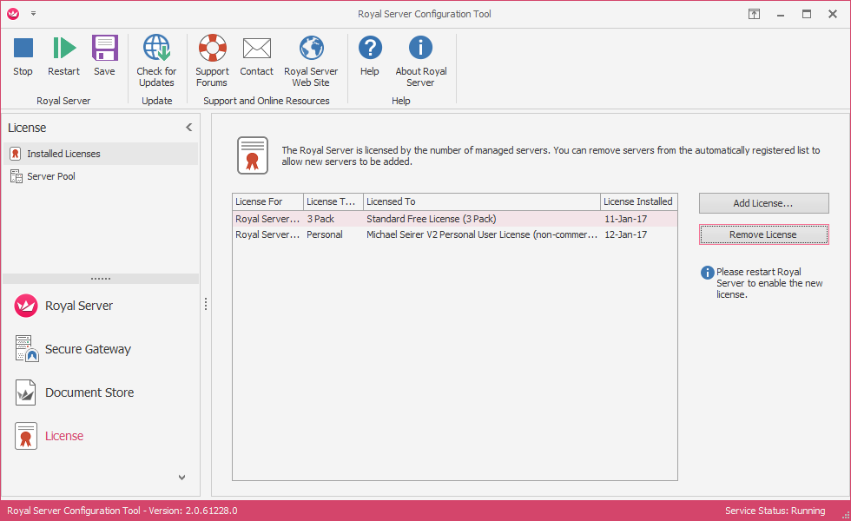Stop the Royal Server service
Viewport: 851px width, 521px height.
[23, 56]
